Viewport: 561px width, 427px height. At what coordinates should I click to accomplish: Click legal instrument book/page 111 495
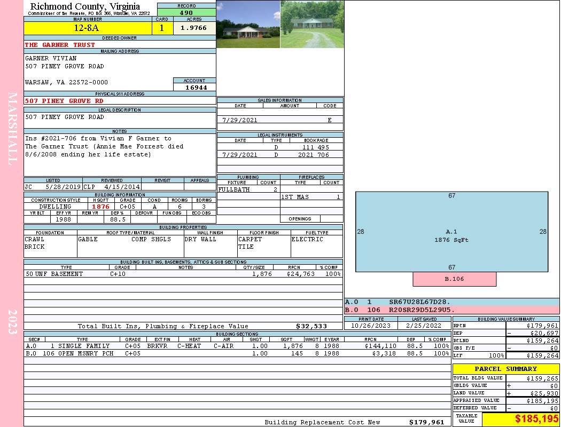[315, 147]
